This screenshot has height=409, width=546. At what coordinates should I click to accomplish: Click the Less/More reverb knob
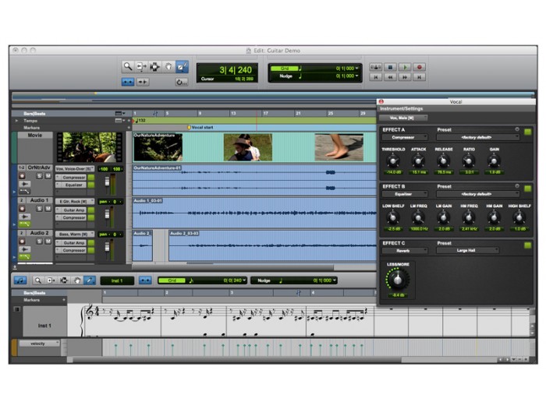tap(397, 279)
